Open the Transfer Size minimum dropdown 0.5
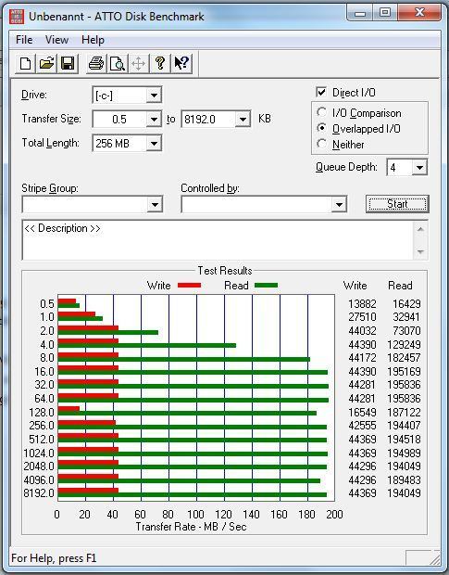The height and width of the screenshot is (575, 449). [154, 120]
